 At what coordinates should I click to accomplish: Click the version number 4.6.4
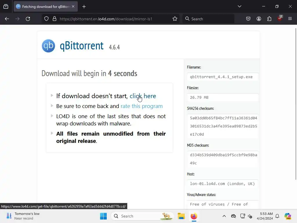tap(114, 47)
